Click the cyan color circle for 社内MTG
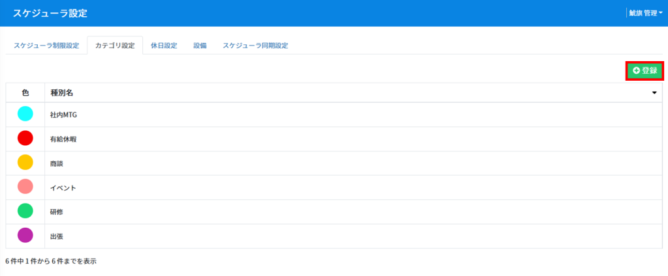Image resolution: width=668 pixels, height=276 pixels. click(x=25, y=114)
